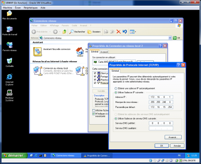Click Passerelle par défaut field
Screen dimensions: 201x164
(161, 107)
